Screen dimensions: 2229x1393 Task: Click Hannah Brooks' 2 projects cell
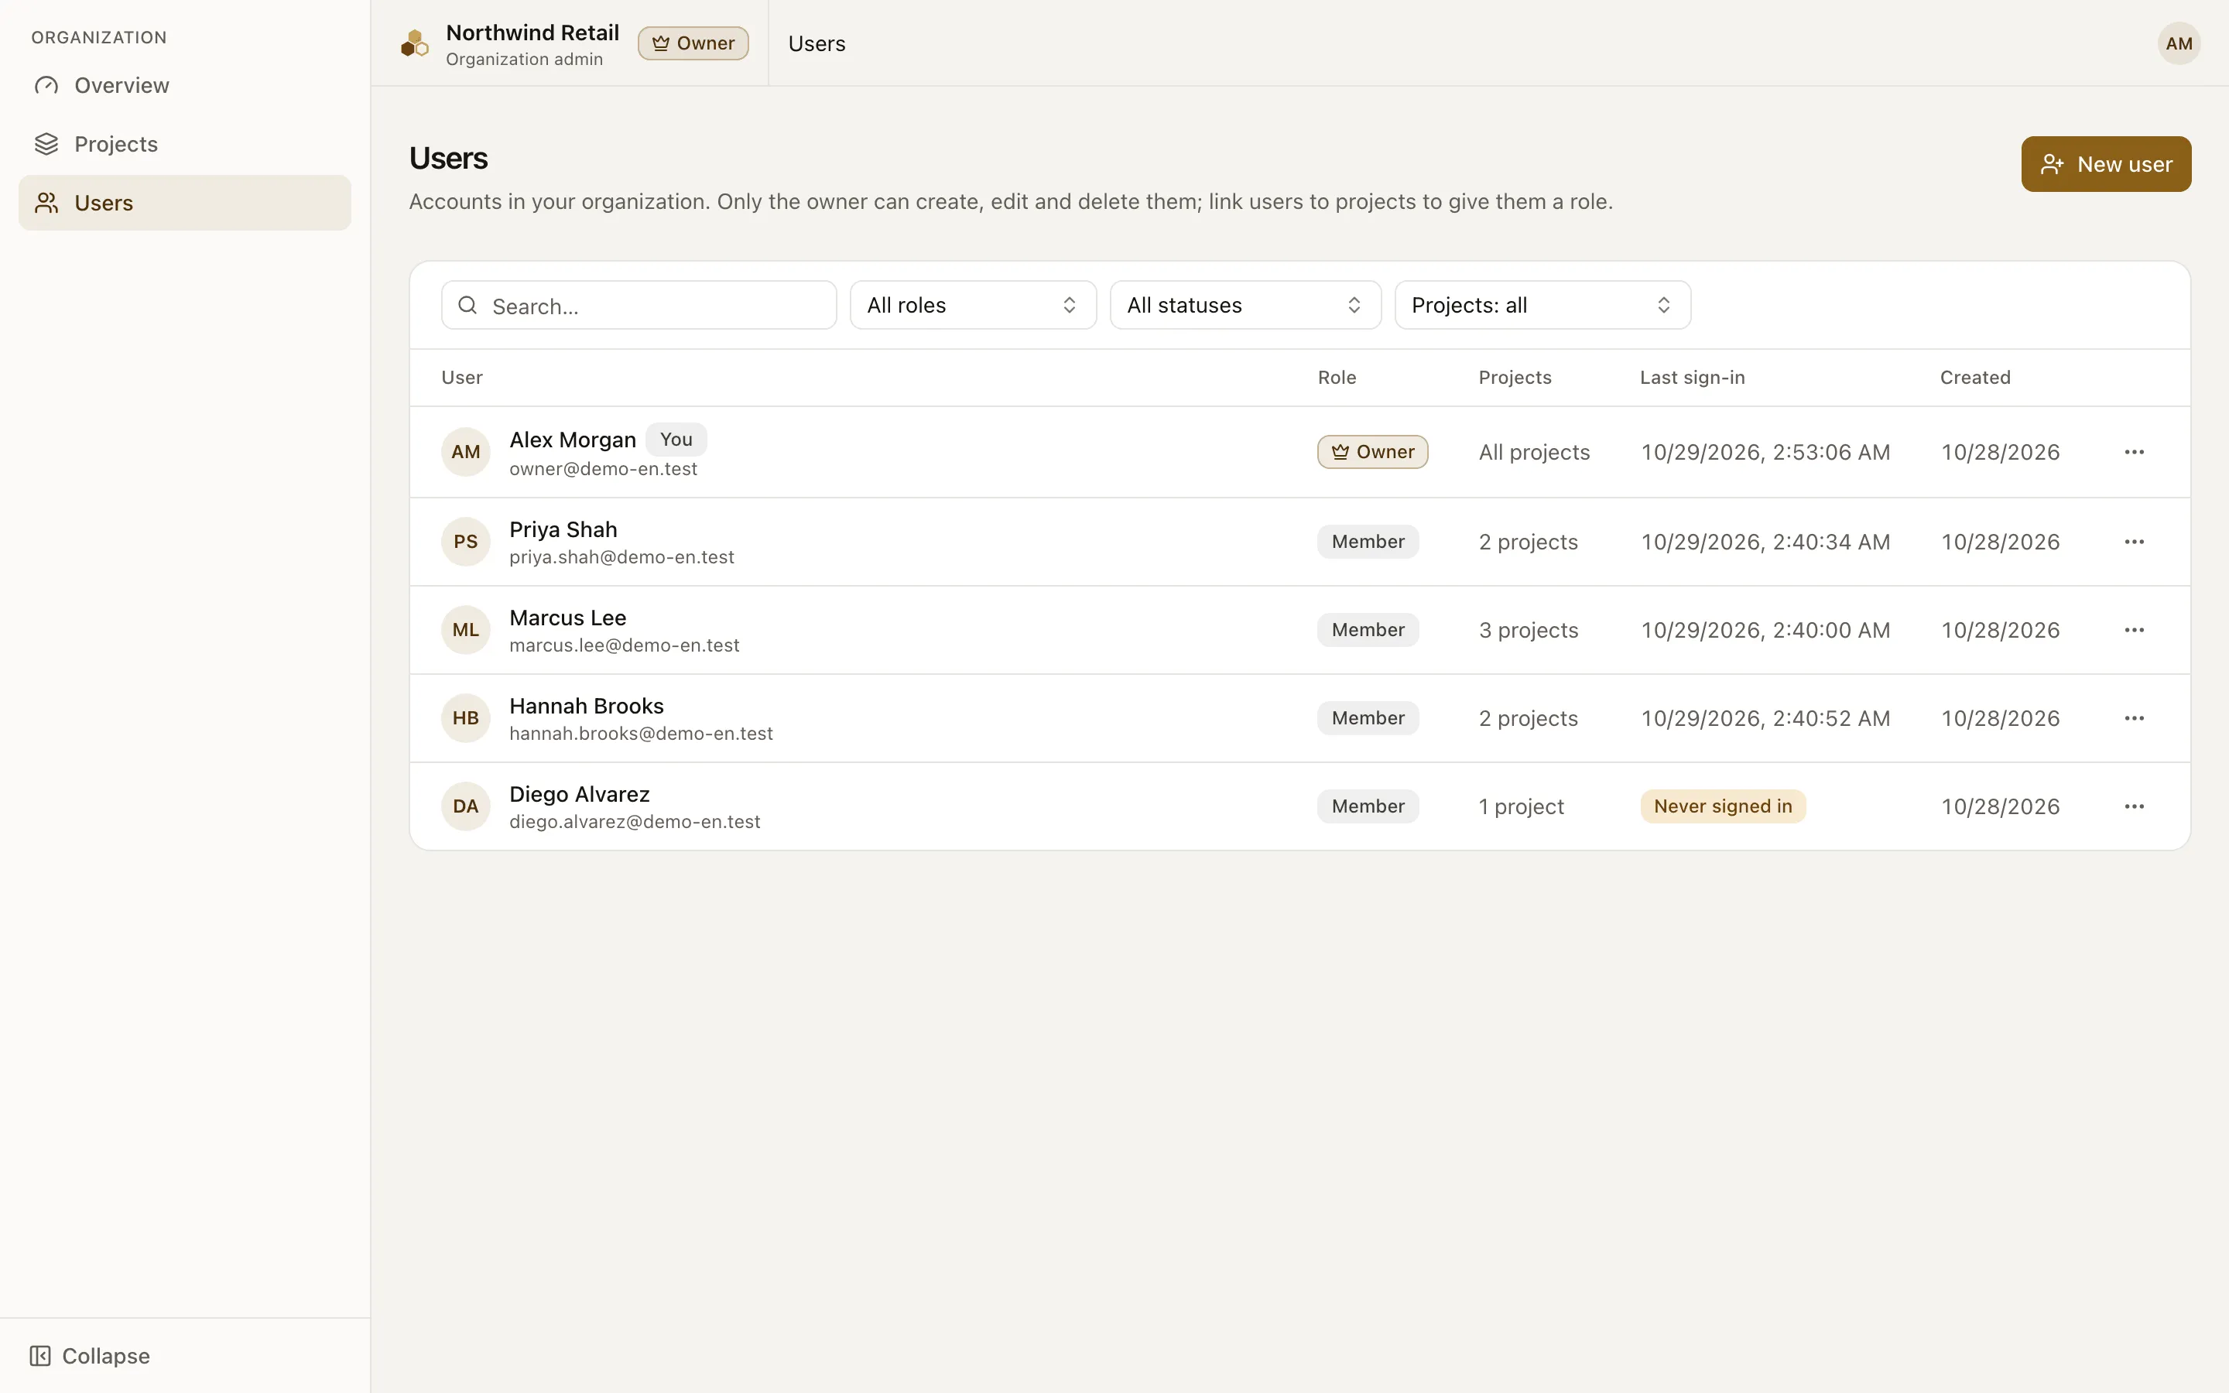coord(1528,717)
